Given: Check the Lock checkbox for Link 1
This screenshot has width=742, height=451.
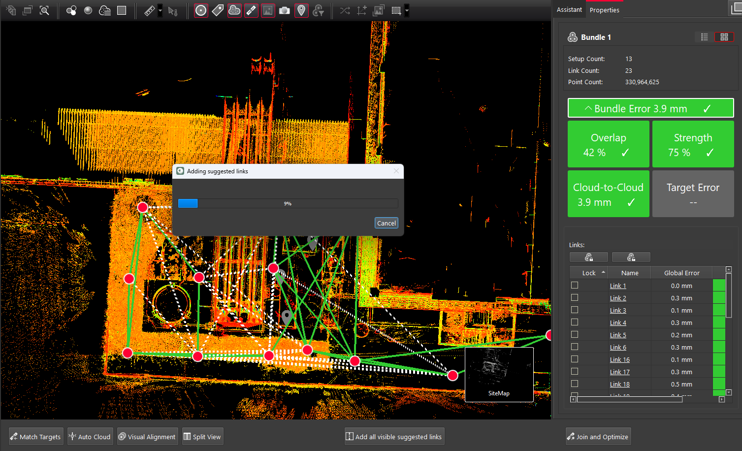Looking at the screenshot, I should pos(575,286).
